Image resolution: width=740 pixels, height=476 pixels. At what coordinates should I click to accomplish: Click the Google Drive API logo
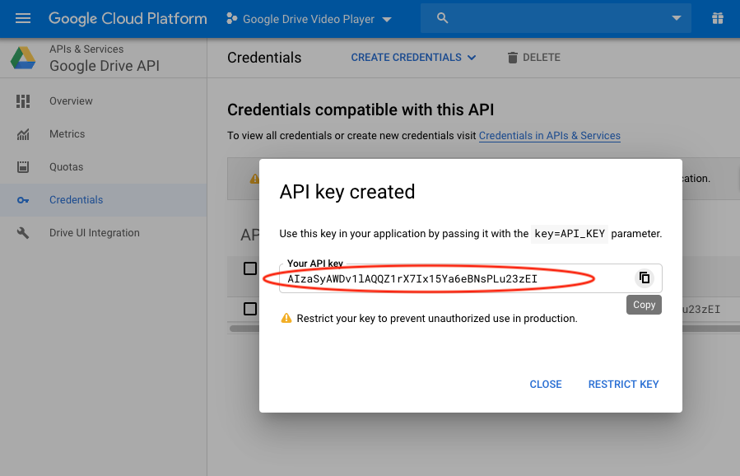(23, 58)
